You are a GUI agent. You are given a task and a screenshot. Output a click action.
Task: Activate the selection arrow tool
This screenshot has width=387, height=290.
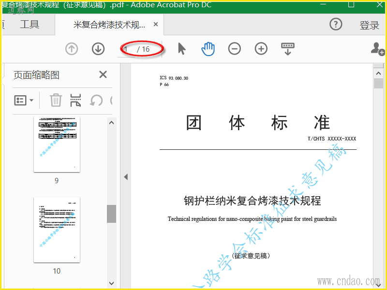pos(182,49)
